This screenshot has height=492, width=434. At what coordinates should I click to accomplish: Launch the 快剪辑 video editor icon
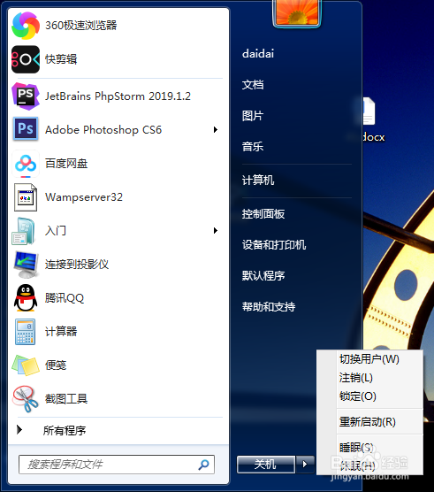[x=26, y=59]
